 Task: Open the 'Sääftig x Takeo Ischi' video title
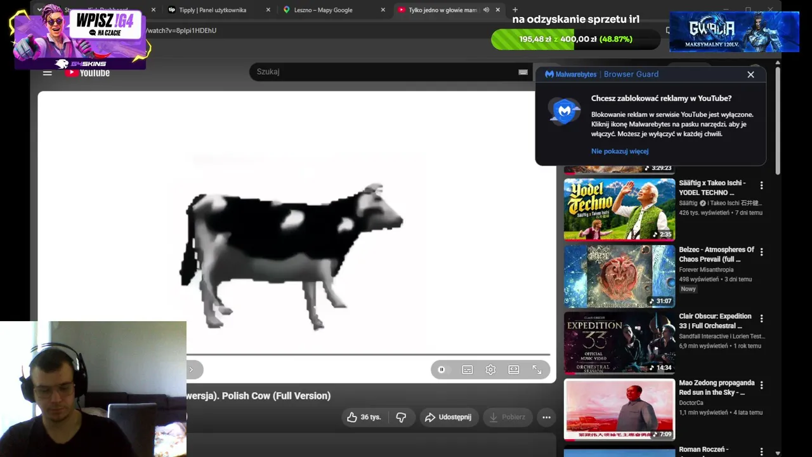[x=712, y=188]
